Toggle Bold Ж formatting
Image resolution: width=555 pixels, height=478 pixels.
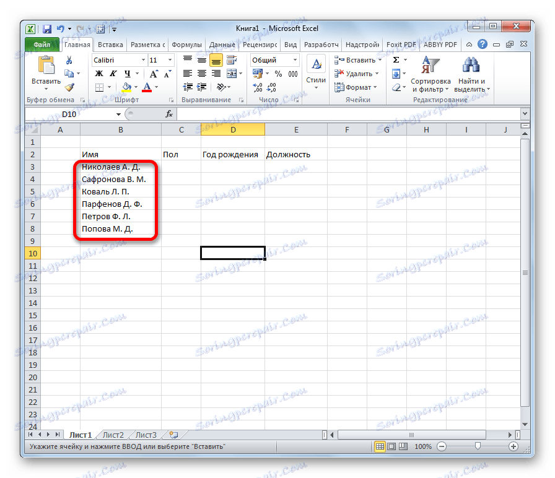point(99,74)
